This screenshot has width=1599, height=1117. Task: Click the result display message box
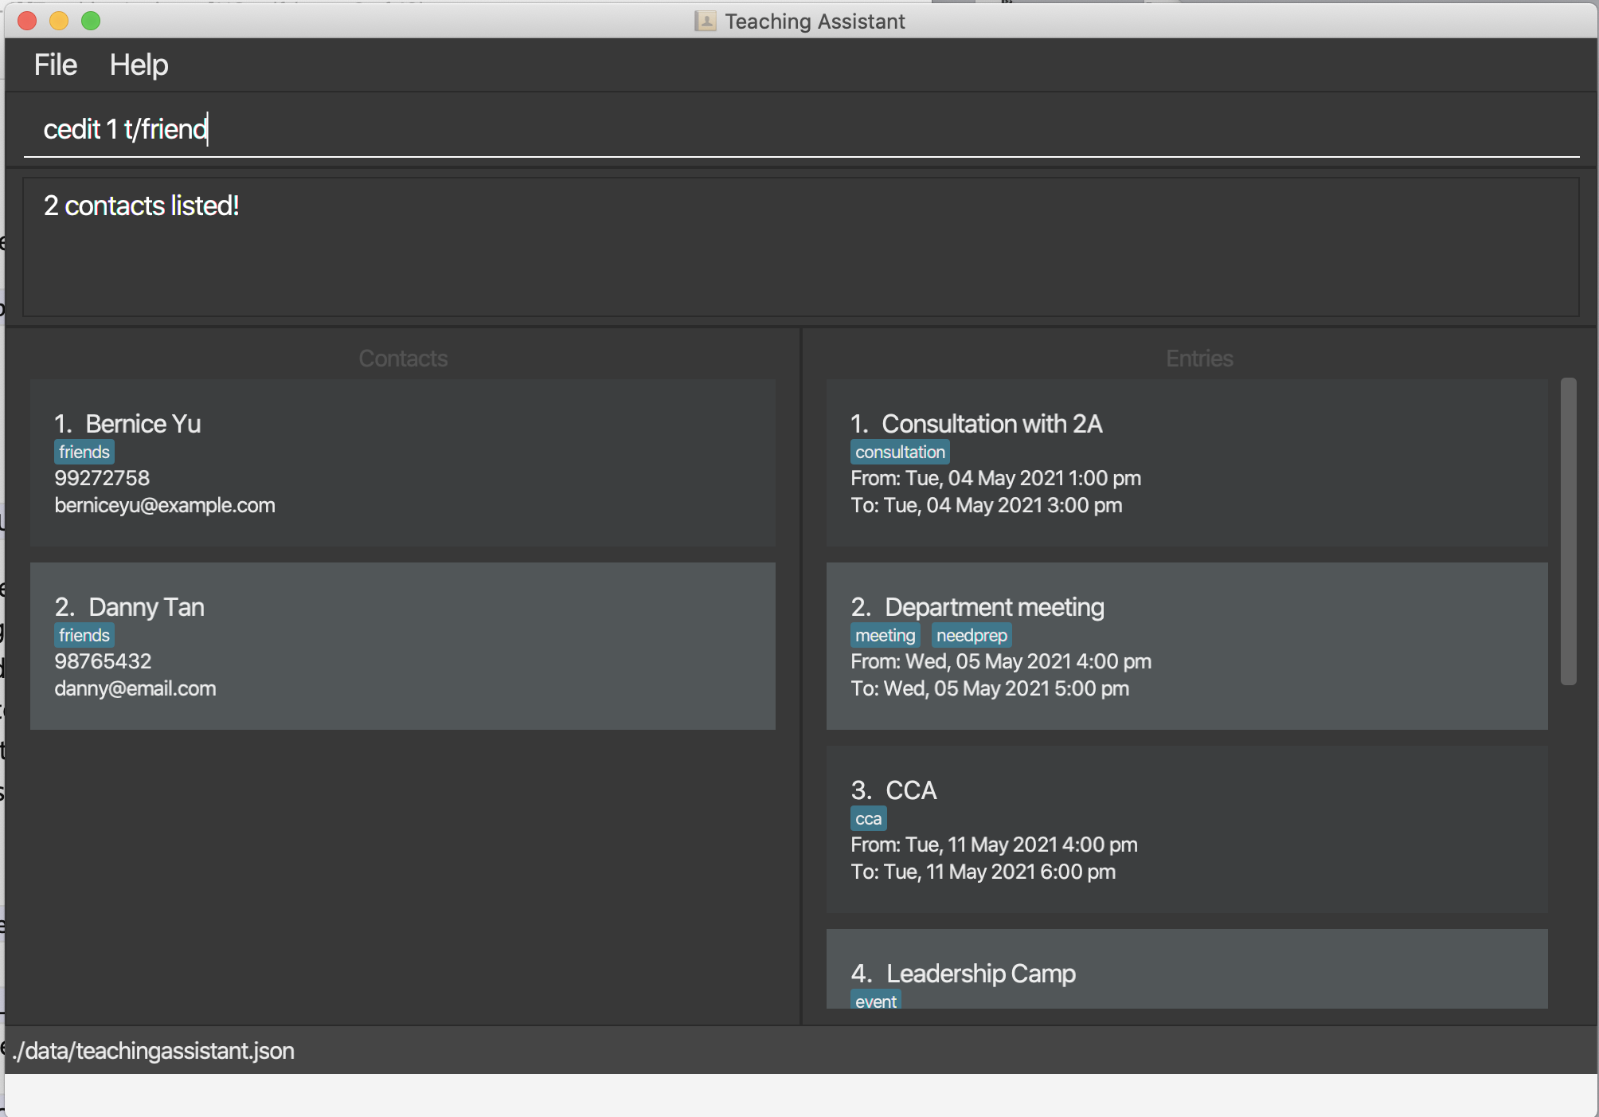click(x=800, y=247)
